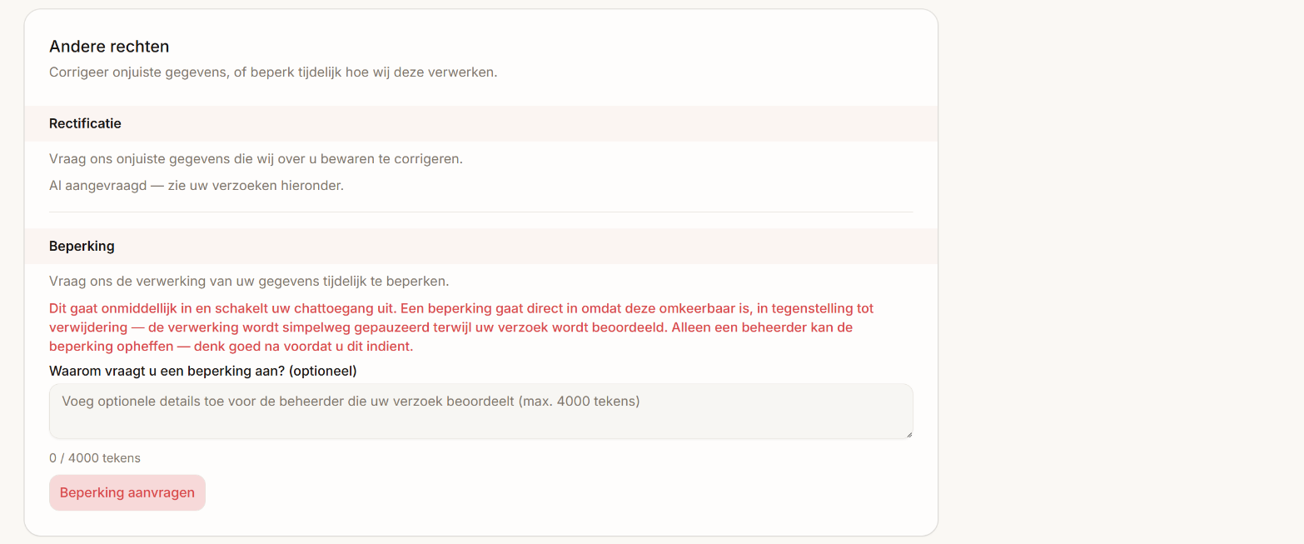Select the Rectificatie section header

(481, 123)
